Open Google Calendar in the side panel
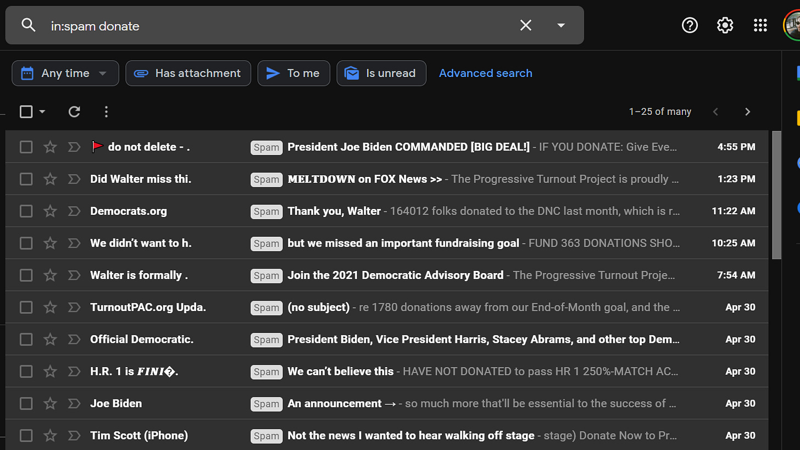The image size is (800, 450). tap(798, 73)
